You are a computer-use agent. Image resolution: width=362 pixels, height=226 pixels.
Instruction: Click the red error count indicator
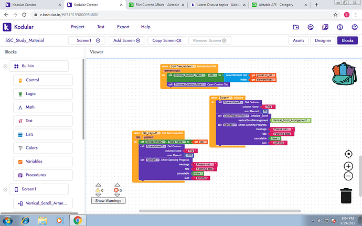coord(116,190)
